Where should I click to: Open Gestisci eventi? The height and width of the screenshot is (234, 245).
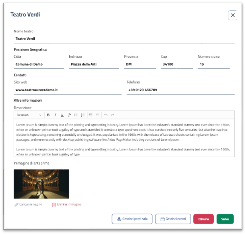[x=173, y=219]
